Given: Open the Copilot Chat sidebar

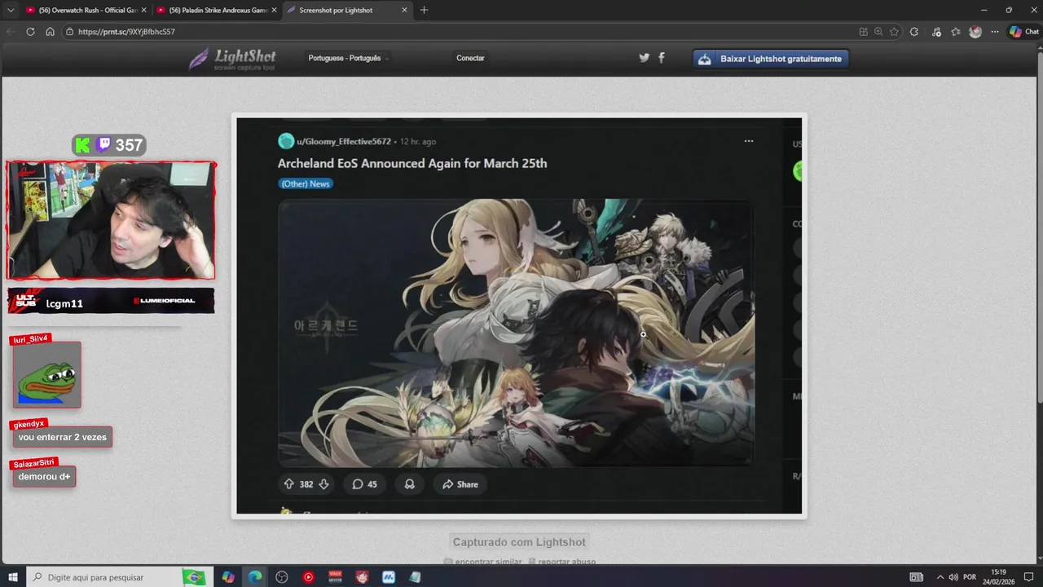Looking at the screenshot, I should coord(1024,32).
